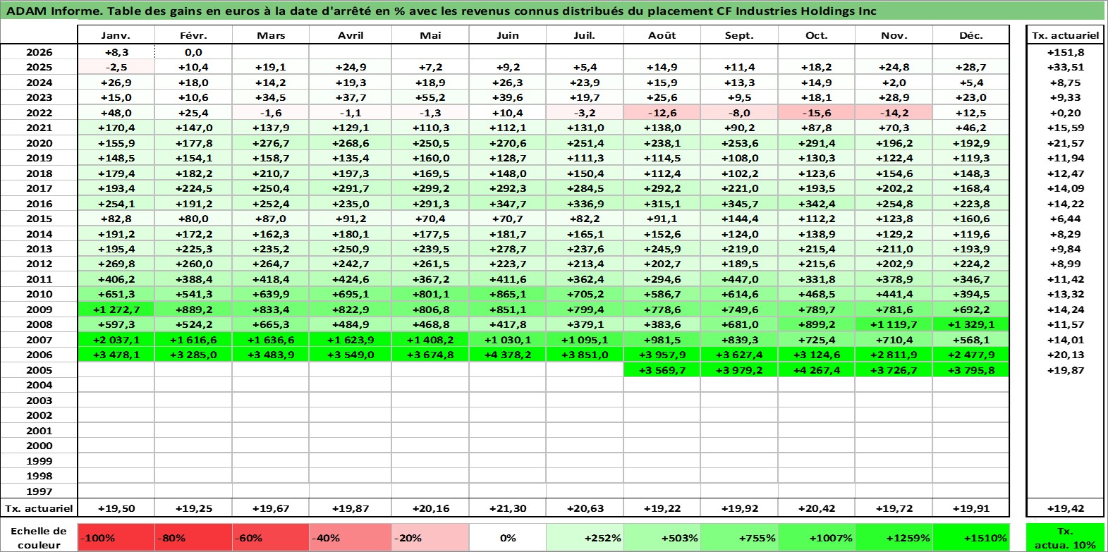Click the 'Sept.' column header
This screenshot has height=552, width=1108.
[739, 35]
